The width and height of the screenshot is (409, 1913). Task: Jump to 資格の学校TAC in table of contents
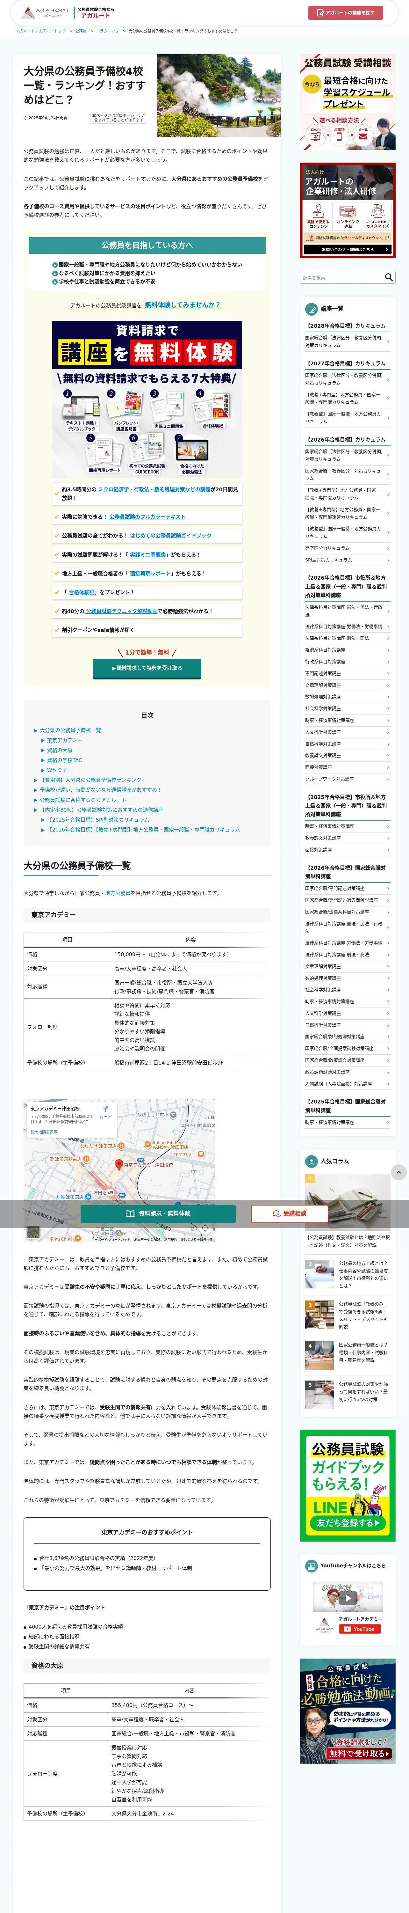tap(65, 760)
